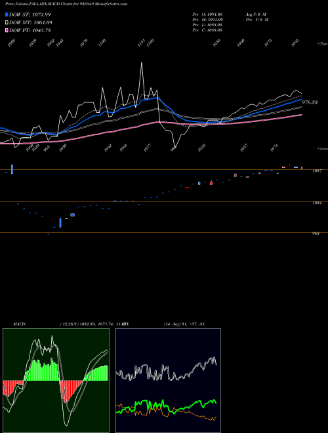This screenshot has height=433, width=328.
Task: Click the 'Pre C: 1088.00' value
Action: point(207,30)
